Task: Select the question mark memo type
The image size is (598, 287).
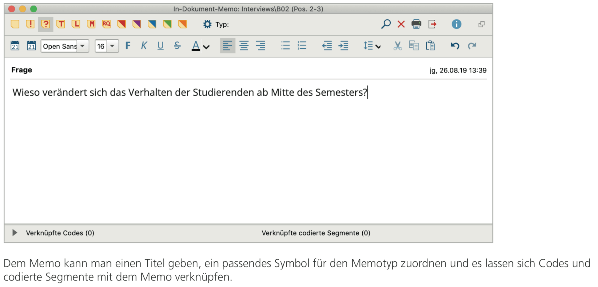Action: [x=45, y=24]
